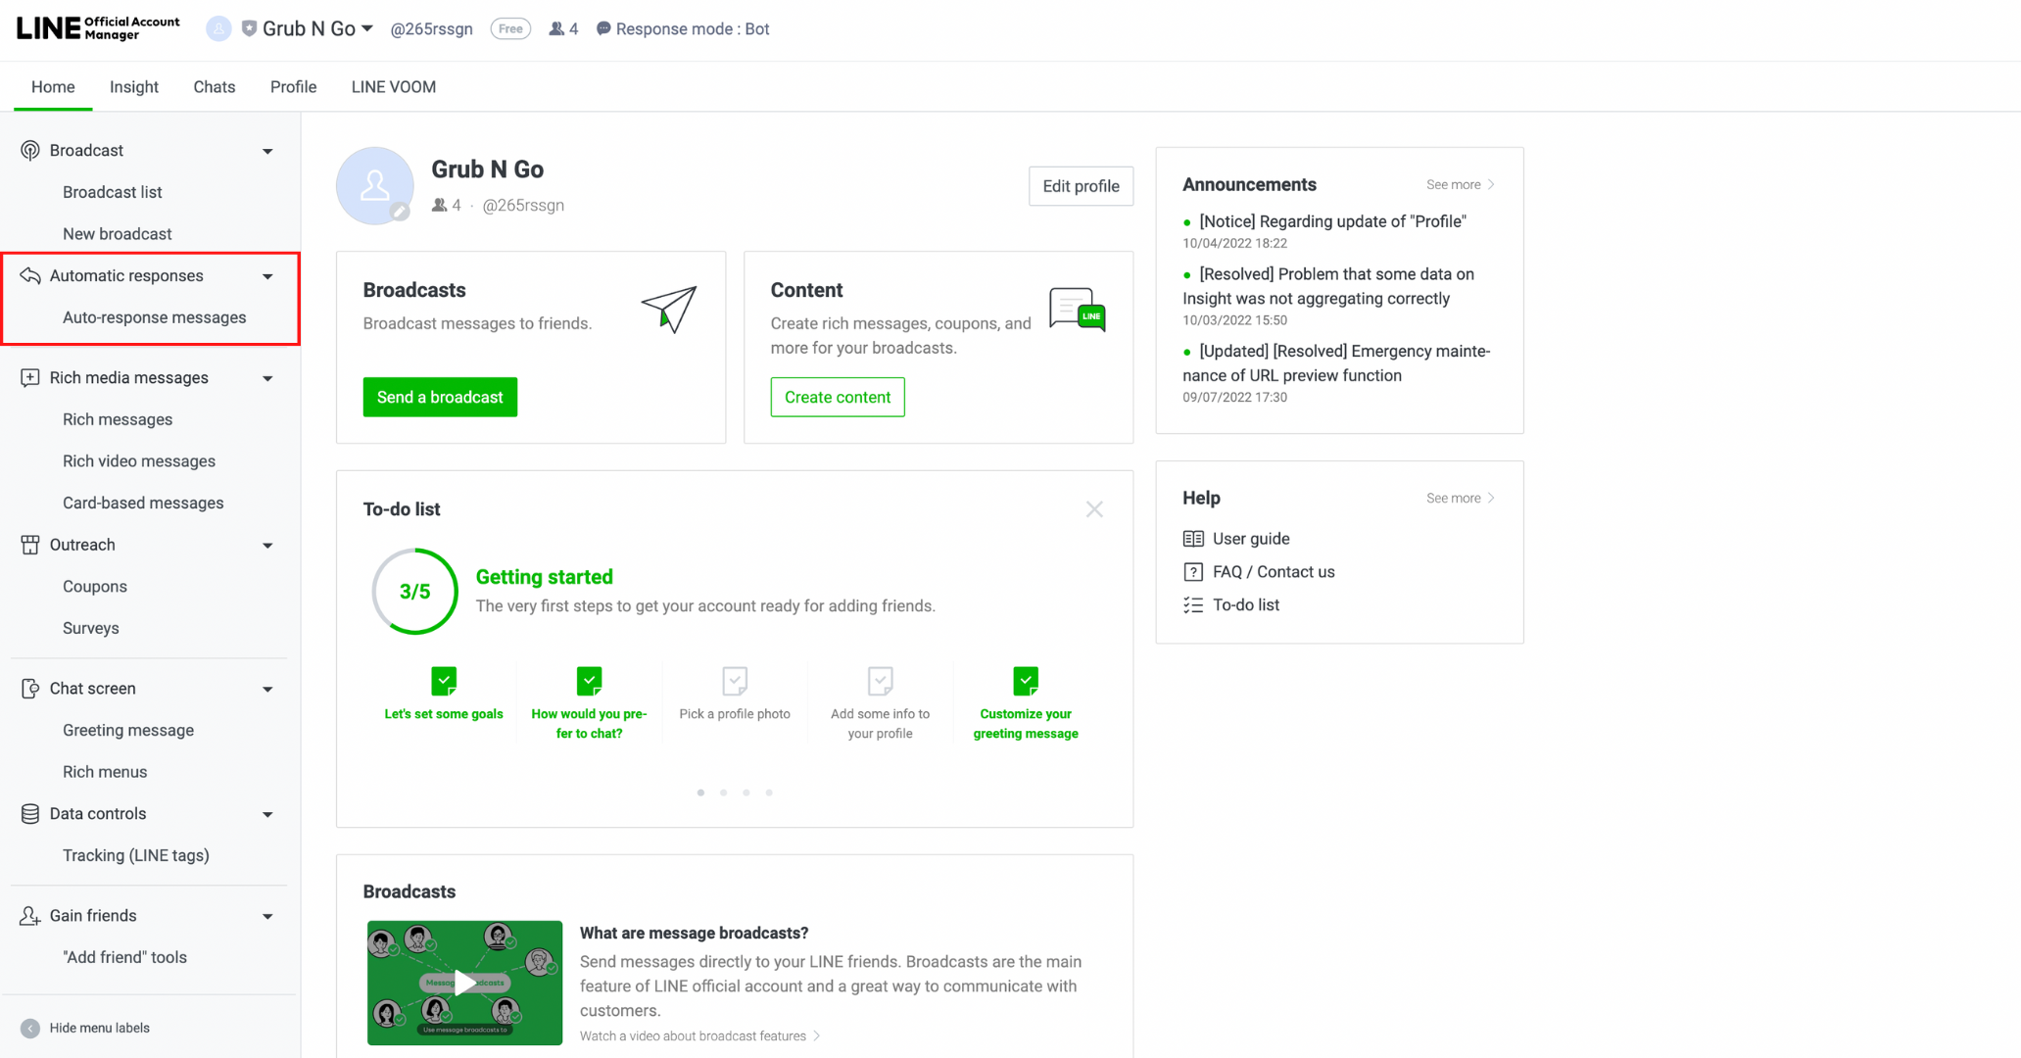Click Send a broadcast button

coord(440,397)
